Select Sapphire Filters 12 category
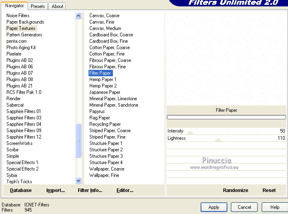This screenshot has width=288, height=214. (x=24, y=137)
